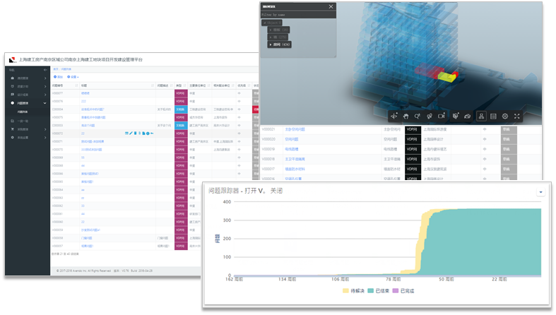Sort by the 问题编号 column header
Viewport: 556px width, 315px height.
(x=65, y=85)
